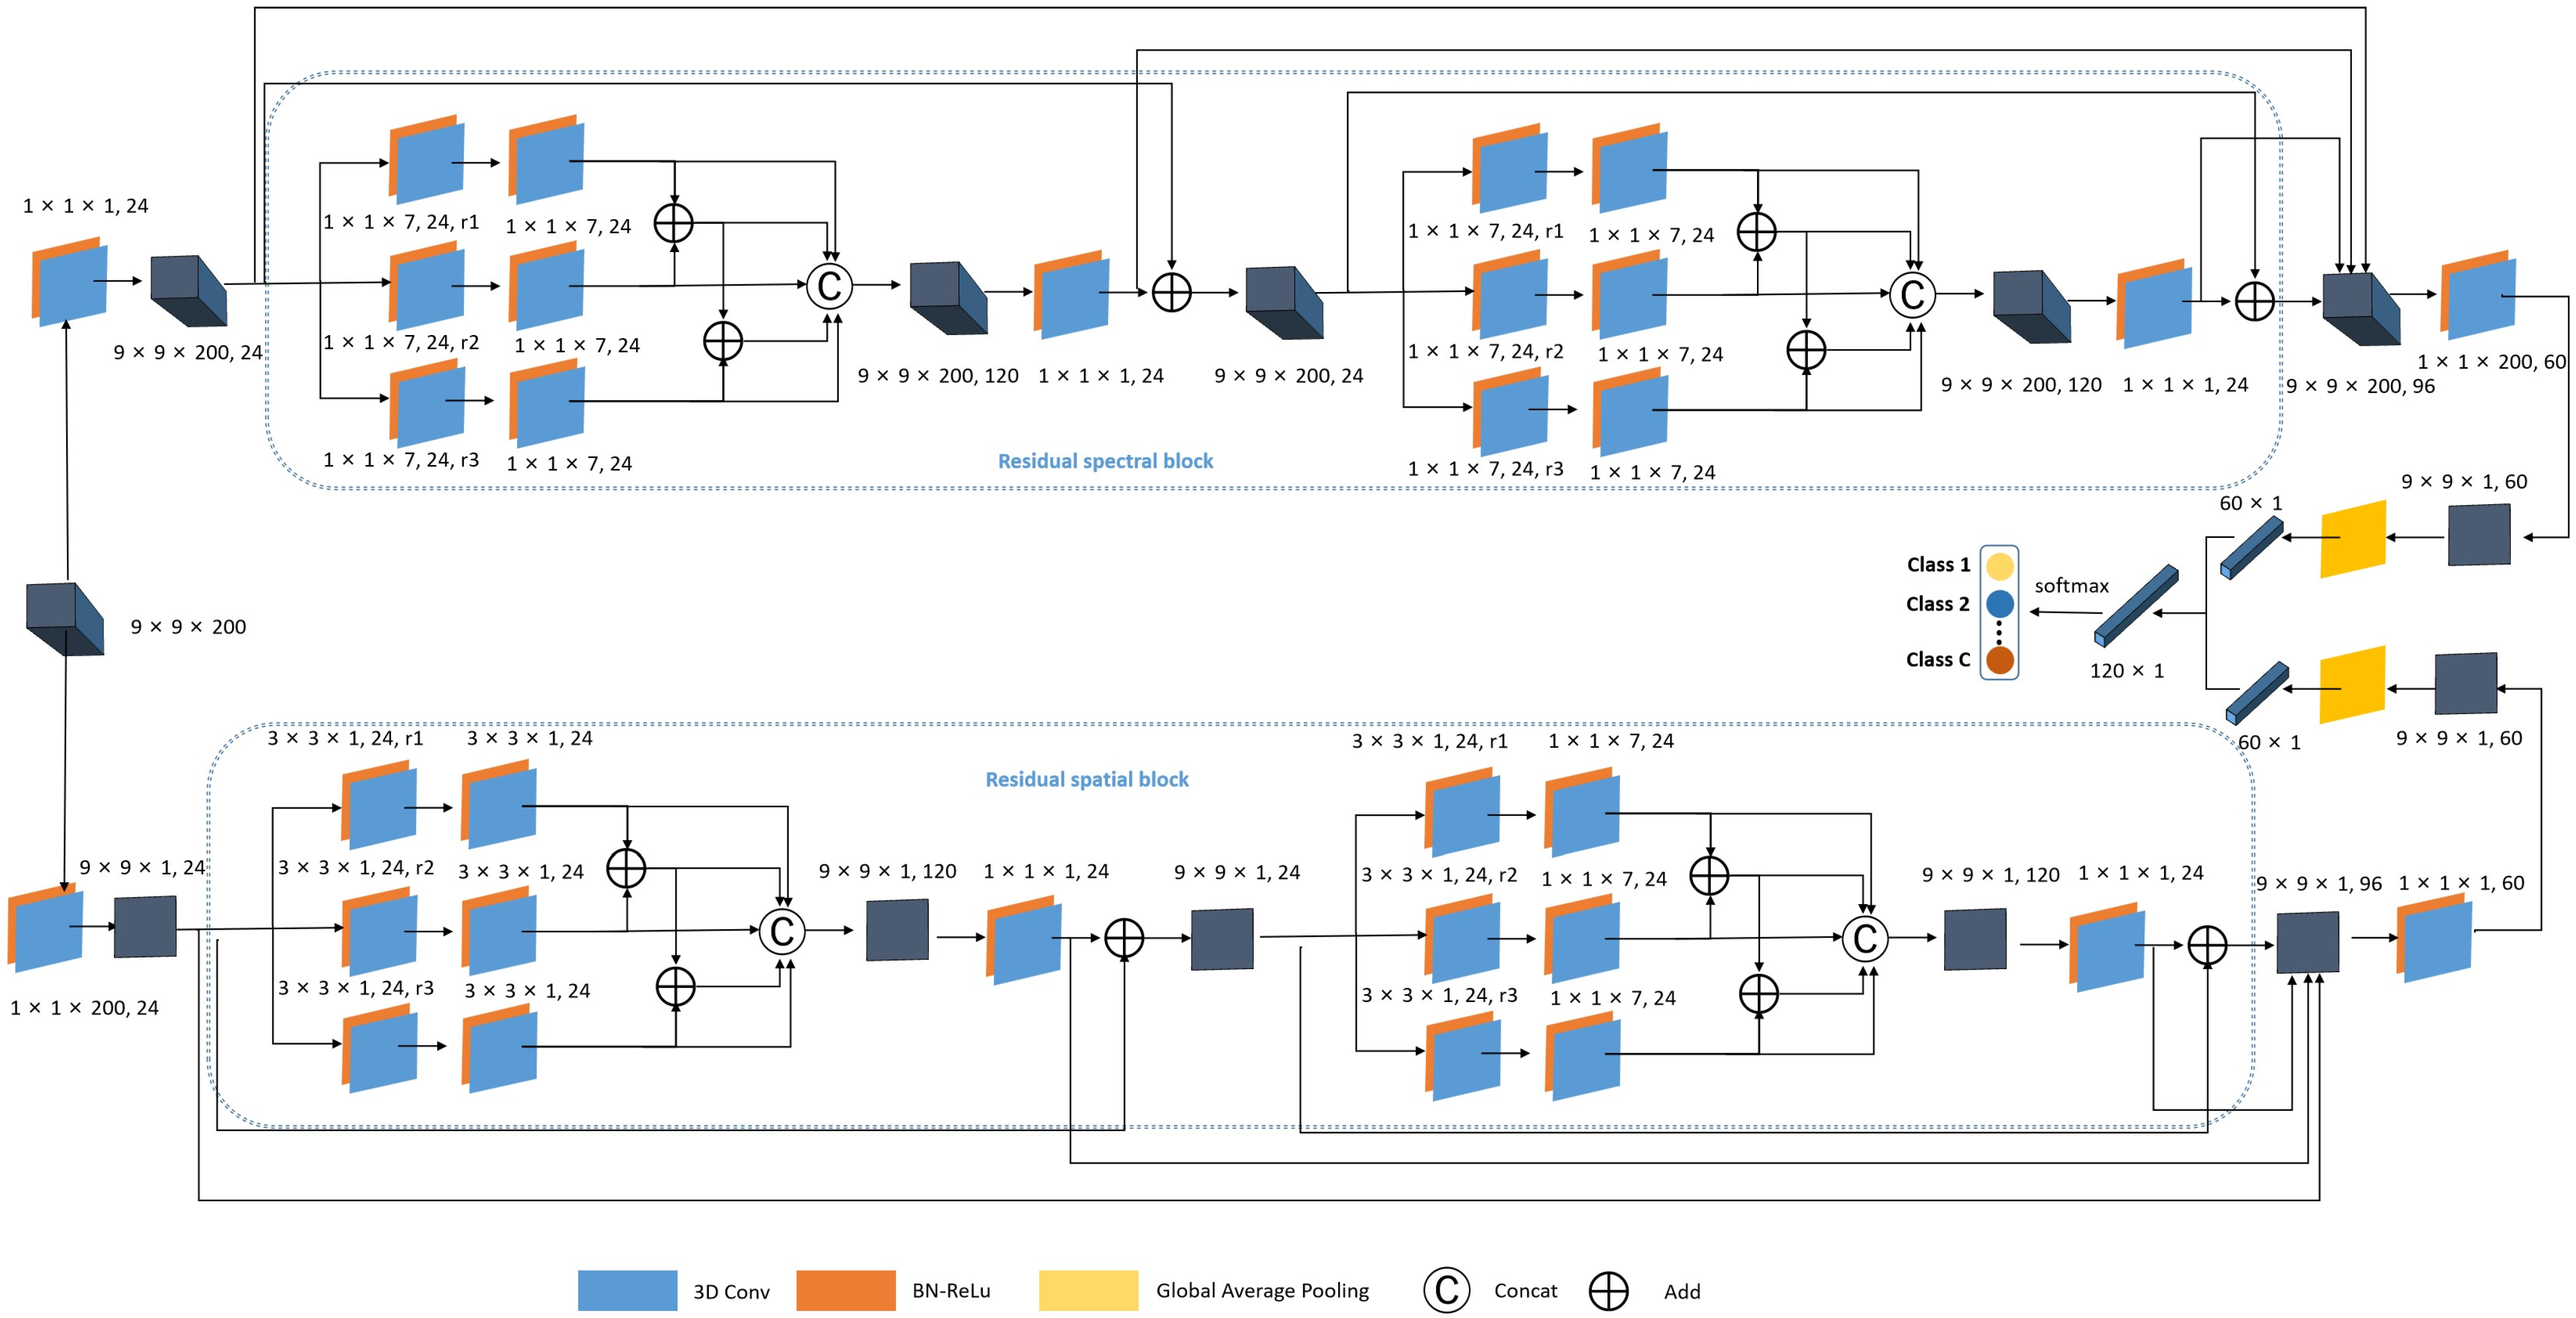Click the top-left conv layer labeled 1 × 1 × 1, 24
2576x1318 pixels.
tap(70, 282)
